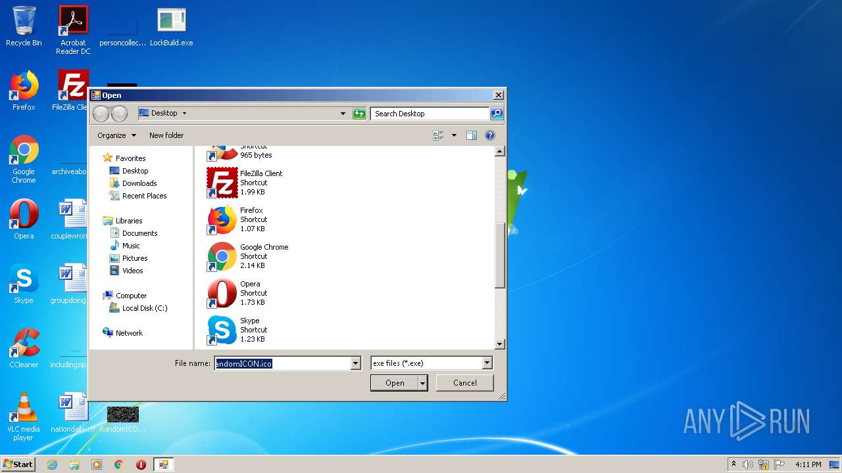Click the VLC media player desktop icon

[24, 417]
